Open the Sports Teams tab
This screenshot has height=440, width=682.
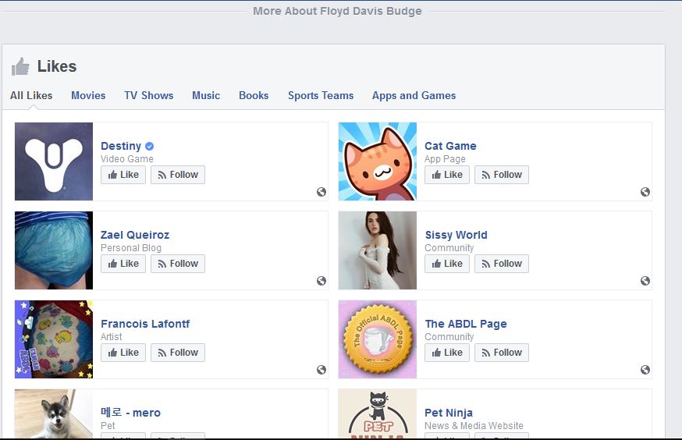(x=321, y=96)
